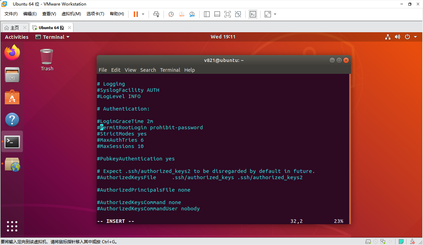423x245 pixels.
Task: Click the network adapter status icon
Action: 383,242
